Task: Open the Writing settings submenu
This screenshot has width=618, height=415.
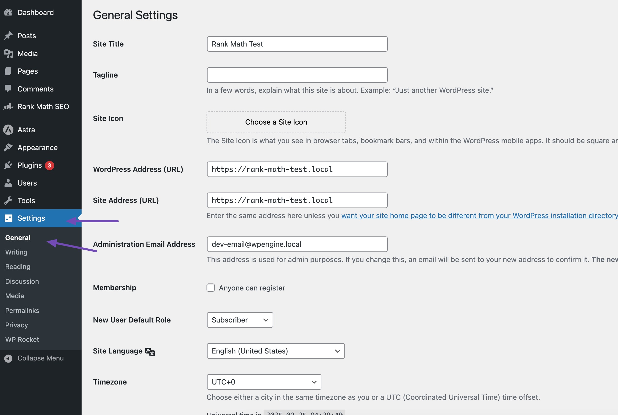Action: pyautogui.click(x=16, y=252)
